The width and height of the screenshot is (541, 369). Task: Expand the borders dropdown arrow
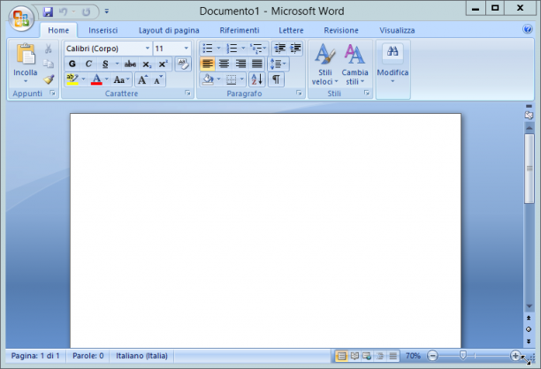pos(242,79)
